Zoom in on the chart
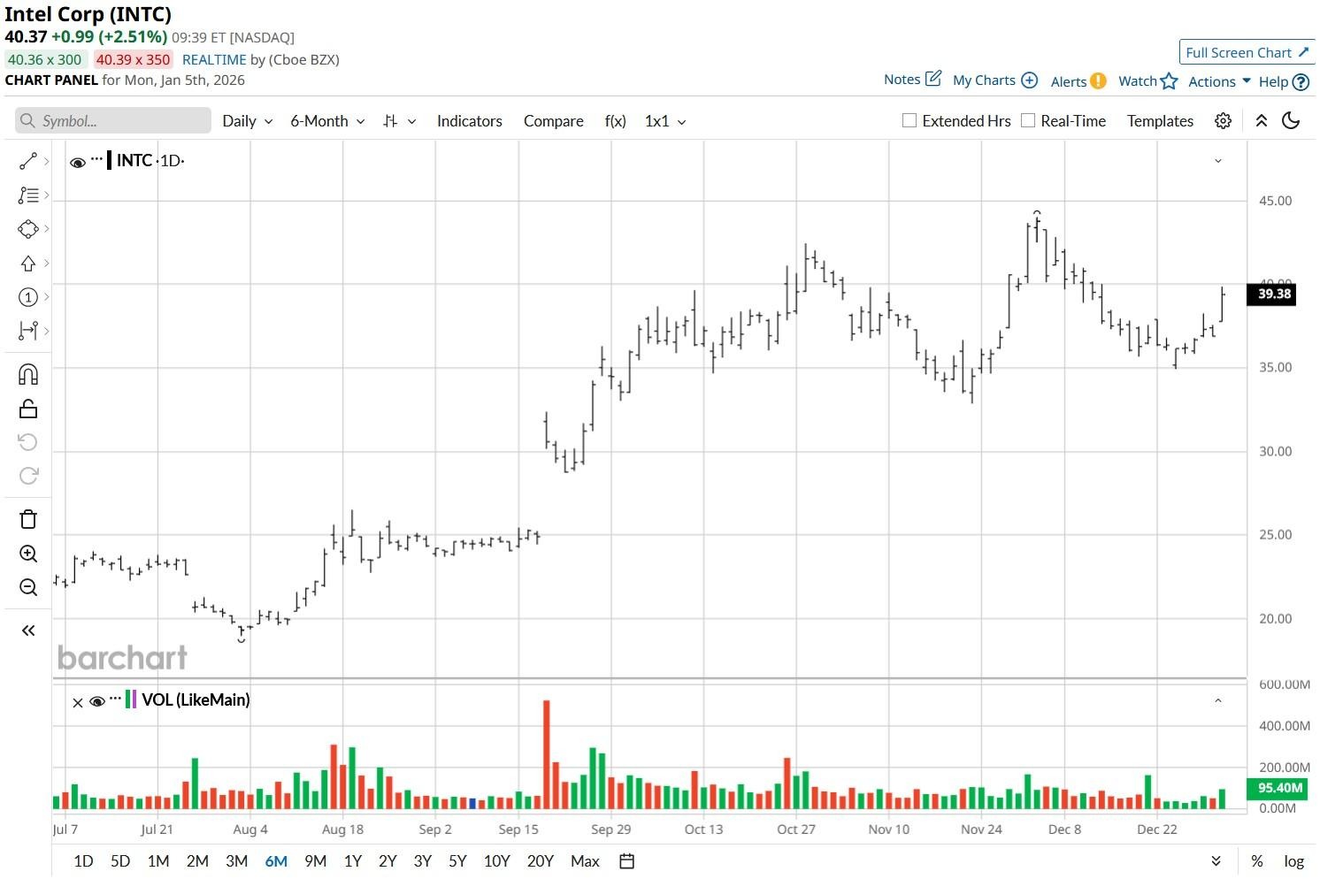1320x879 pixels. click(27, 554)
